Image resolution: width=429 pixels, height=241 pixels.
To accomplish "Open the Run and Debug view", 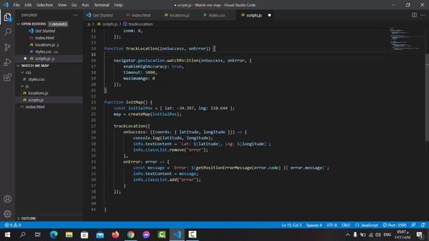I will (x=7, y=62).
